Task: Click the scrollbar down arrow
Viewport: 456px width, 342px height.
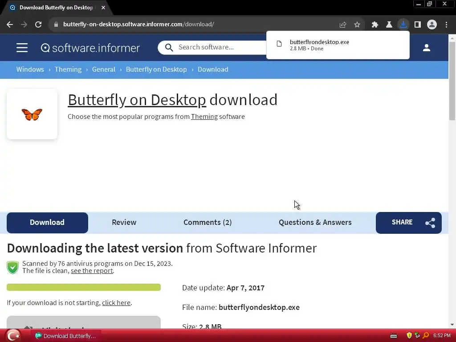Action: (x=452, y=325)
